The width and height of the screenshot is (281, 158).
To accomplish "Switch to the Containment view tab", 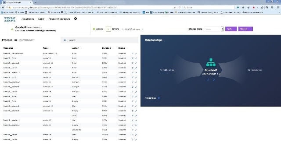I will [x=27, y=40].
